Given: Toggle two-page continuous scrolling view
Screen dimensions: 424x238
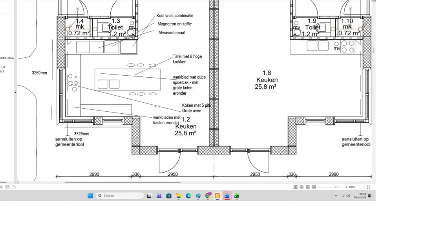Looking at the screenshot, I should point(314,187).
